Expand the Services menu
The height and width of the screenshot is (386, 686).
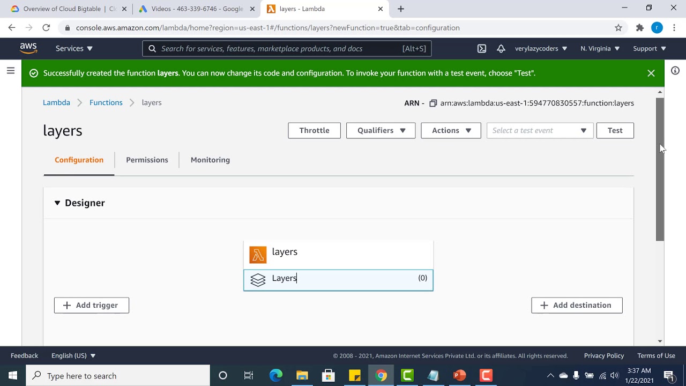point(74,48)
